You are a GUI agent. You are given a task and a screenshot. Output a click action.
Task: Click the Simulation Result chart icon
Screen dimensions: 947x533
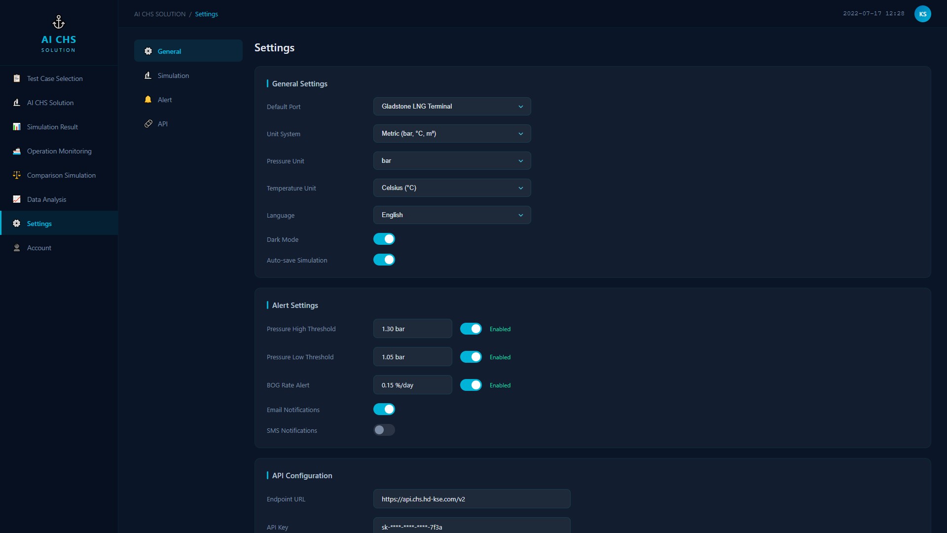[17, 127]
